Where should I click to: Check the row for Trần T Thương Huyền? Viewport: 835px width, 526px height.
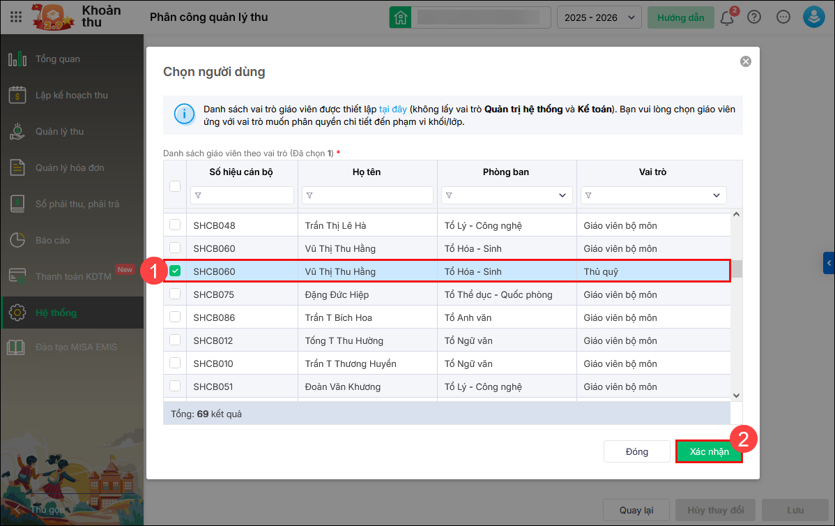coord(175,362)
